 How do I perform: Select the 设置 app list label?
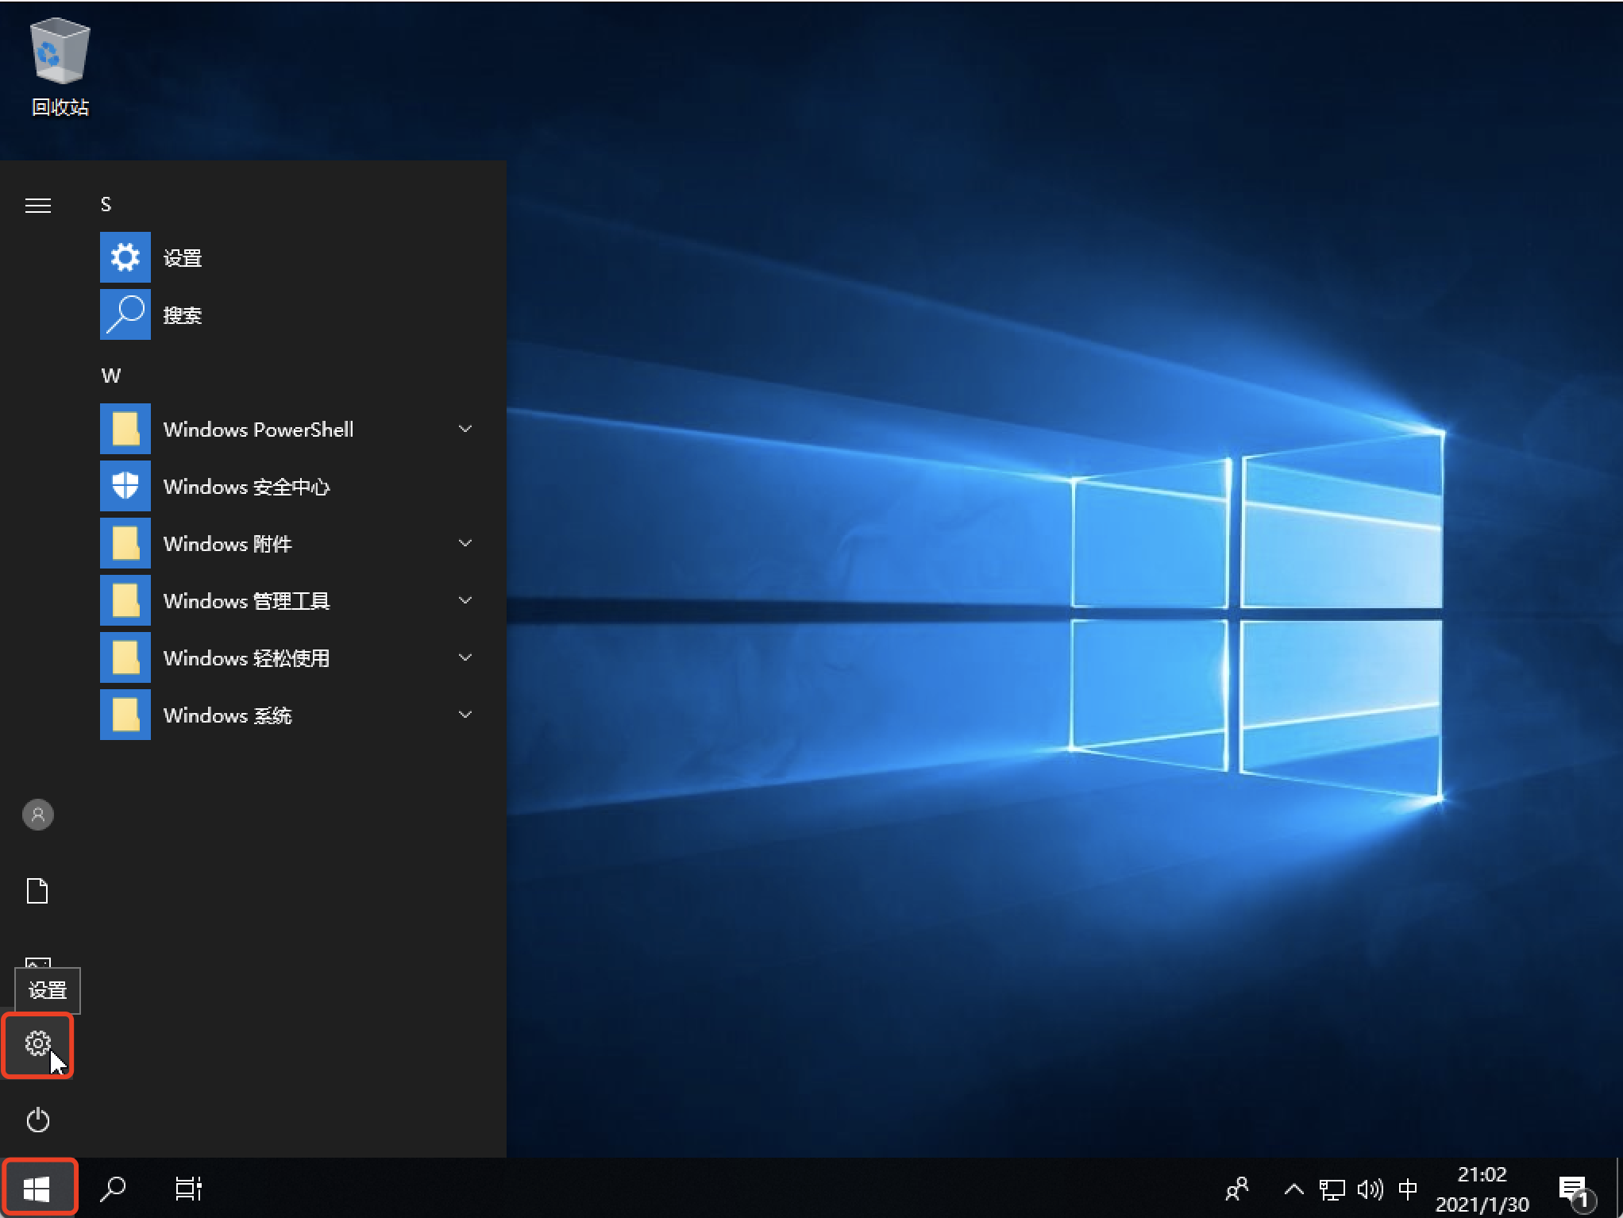pyautogui.click(x=183, y=258)
